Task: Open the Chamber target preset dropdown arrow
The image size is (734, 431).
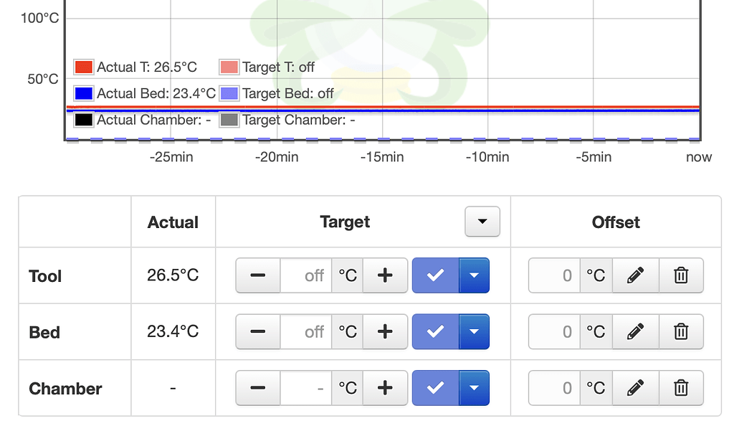Action: coord(472,388)
